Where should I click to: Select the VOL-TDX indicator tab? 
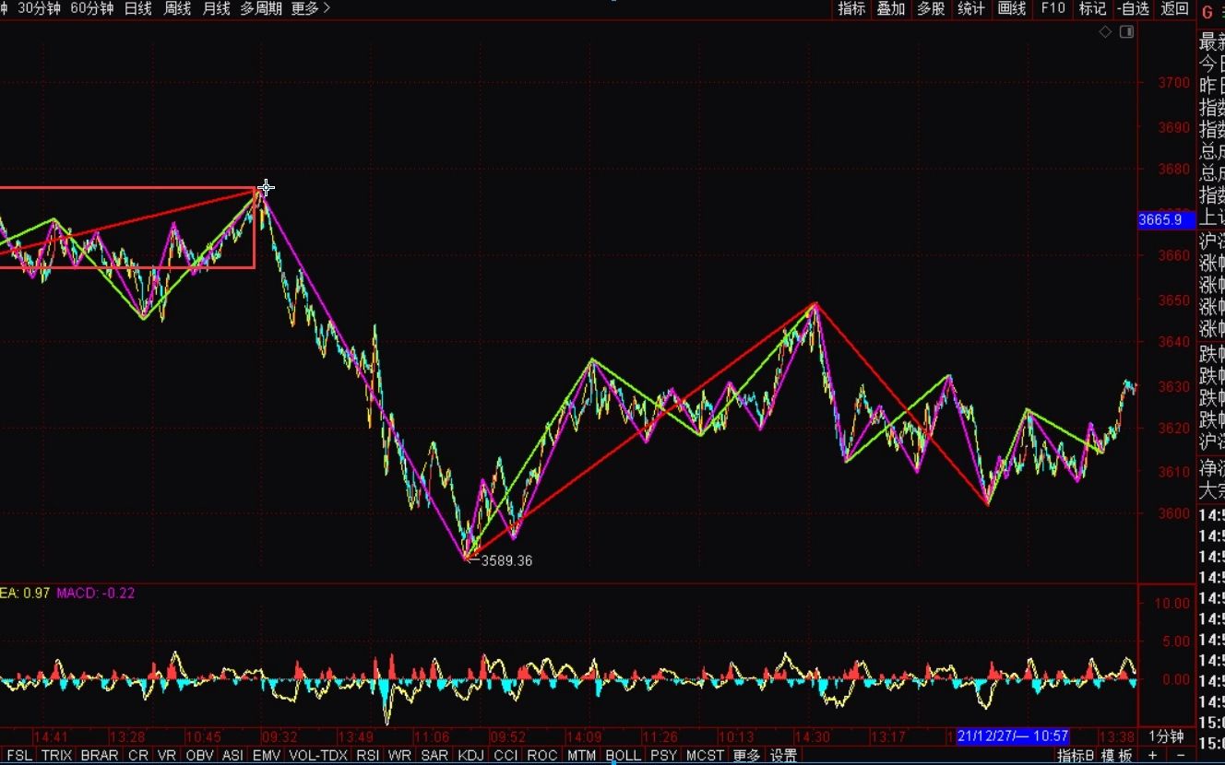318,756
